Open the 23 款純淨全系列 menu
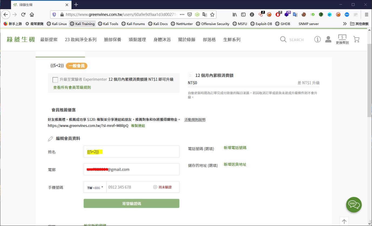 coord(81,40)
